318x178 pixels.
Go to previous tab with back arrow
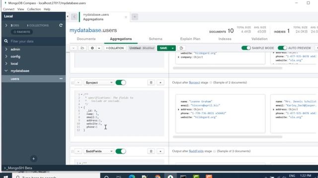74,17
